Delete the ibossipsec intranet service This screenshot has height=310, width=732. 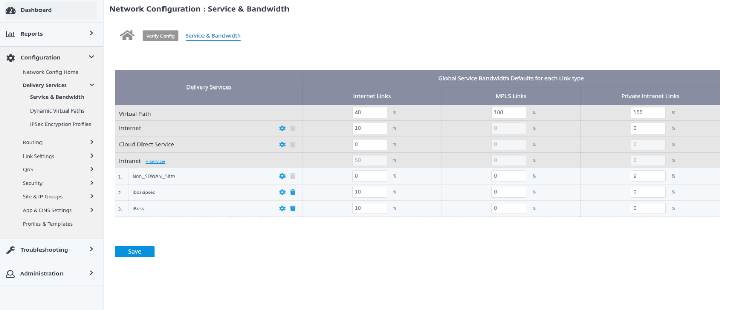coord(293,192)
